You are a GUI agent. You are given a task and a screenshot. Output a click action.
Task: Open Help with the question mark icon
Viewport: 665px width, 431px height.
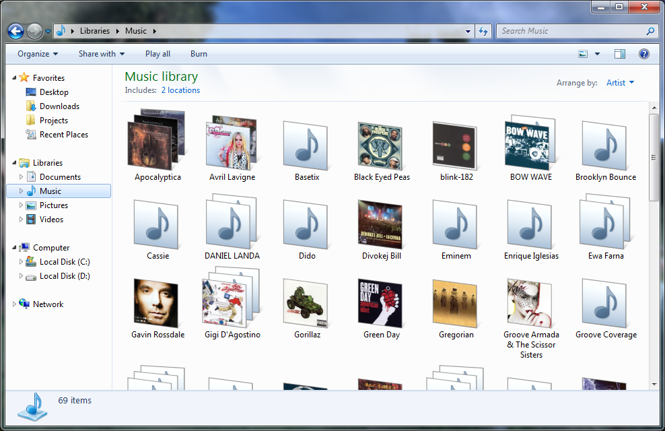tap(643, 54)
